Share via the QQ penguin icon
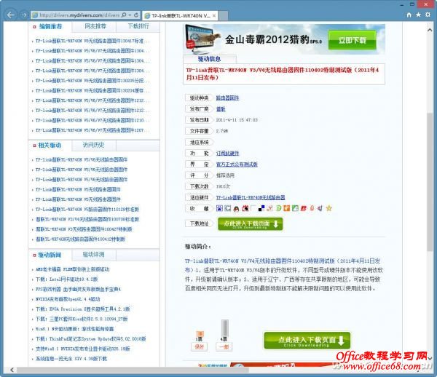Viewport: 437px width, 377px height. (236, 208)
